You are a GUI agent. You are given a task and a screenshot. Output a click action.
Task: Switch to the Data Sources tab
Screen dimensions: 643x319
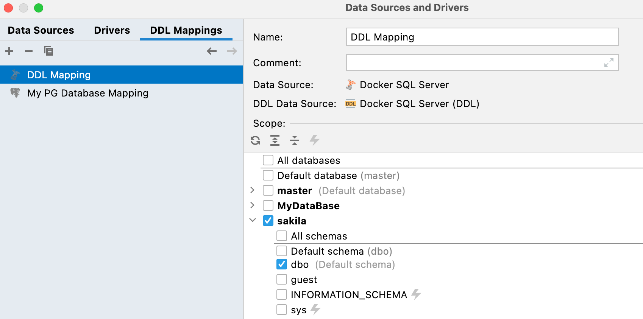(x=41, y=30)
